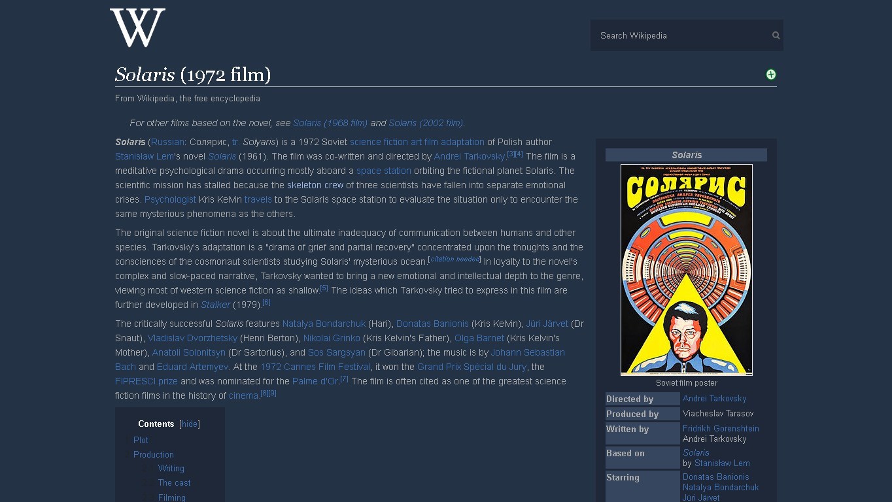Open the art film link
Viewport: 892px width, 502px height.
tap(424, 142)
